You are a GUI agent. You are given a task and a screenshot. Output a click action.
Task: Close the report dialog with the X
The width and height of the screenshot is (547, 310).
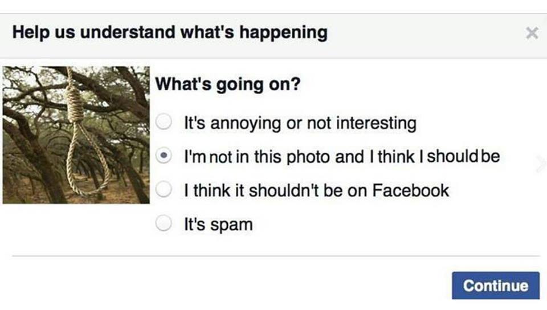click(532, 33)
